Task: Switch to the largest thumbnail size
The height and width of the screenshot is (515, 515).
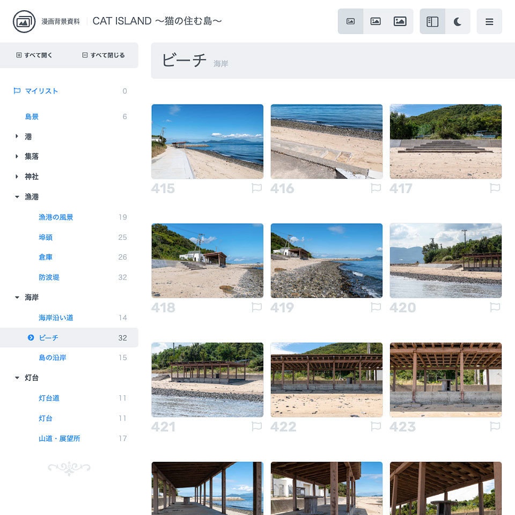Action: 400,21
